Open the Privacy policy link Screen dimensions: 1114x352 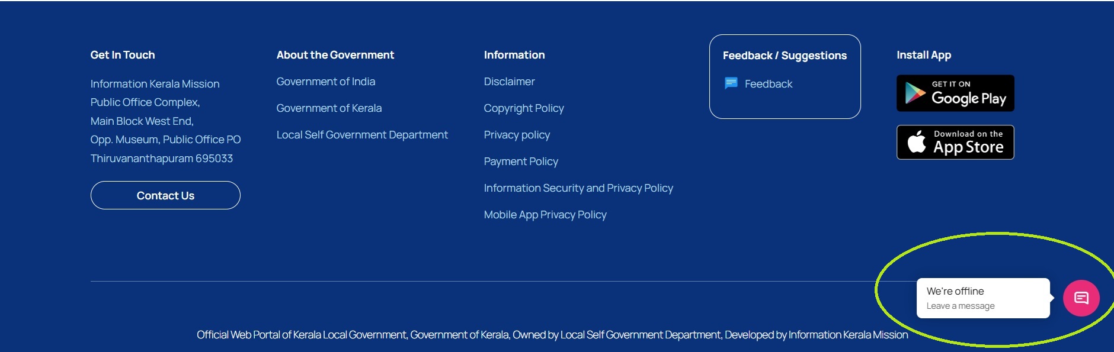(x=517, y=135)
